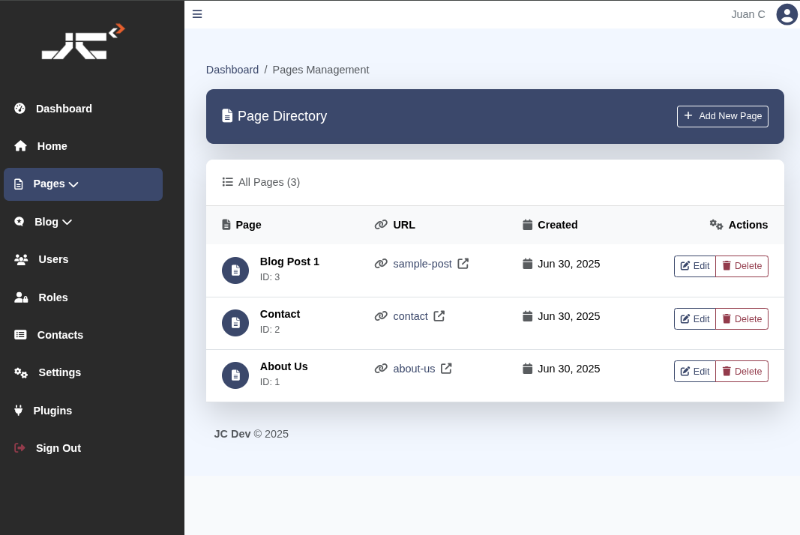Open contact external link icon
800x535 pixels.
click(x=439, y=316)
